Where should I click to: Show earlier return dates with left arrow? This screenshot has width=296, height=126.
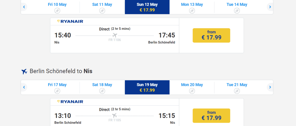[x=24, y=87]
